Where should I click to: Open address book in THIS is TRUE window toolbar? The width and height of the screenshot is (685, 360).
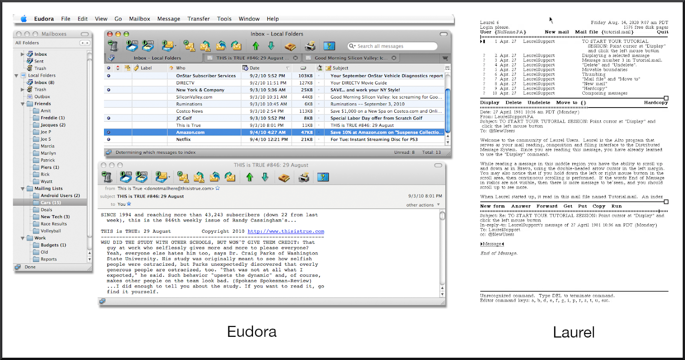point(284,177)
